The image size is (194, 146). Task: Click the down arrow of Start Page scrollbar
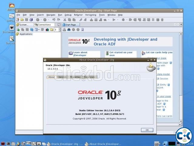point(181,121)
